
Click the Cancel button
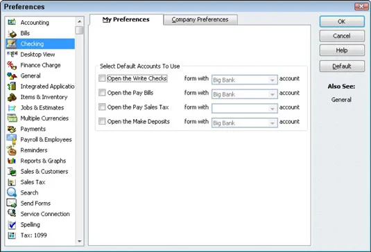point(342,36)
